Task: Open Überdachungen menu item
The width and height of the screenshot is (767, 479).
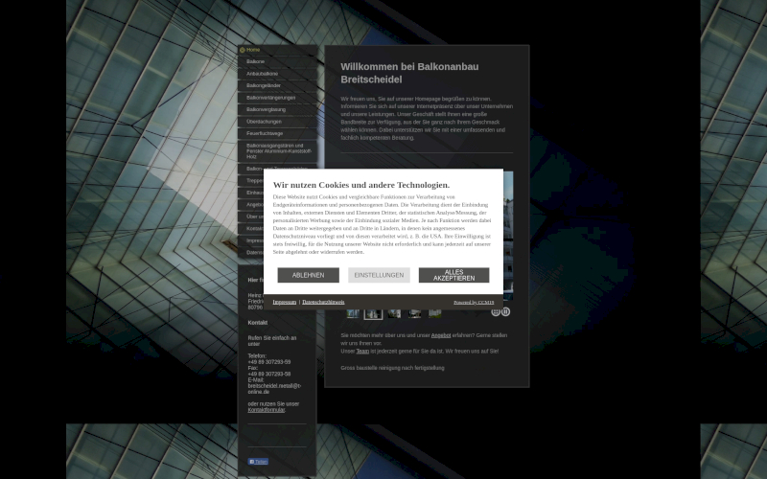Action: (x=264, y=122)
